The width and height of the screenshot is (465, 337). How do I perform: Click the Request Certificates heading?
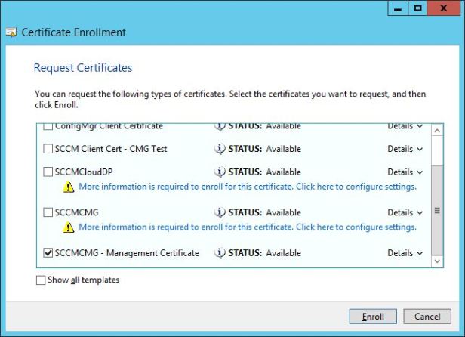point(83,68)
